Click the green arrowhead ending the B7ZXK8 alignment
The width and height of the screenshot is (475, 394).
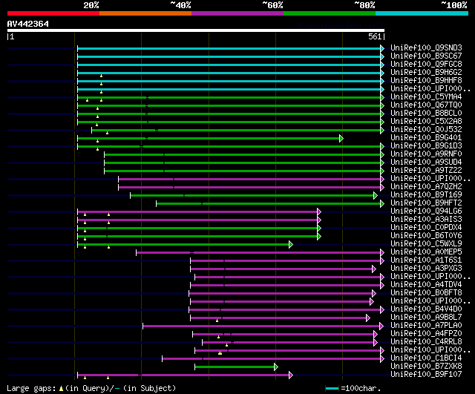(x=276, y=367)
